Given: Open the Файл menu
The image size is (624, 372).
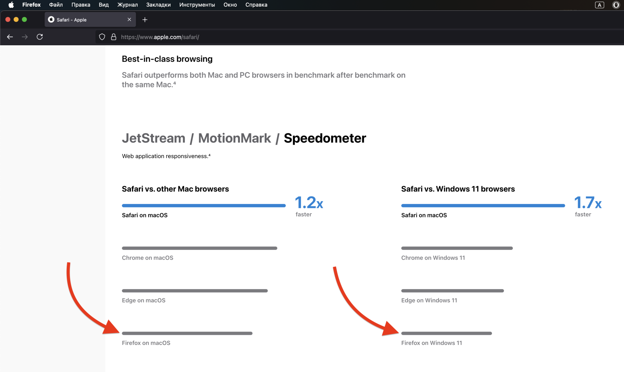Looking at the screenshot, I should tap(56, 5).
